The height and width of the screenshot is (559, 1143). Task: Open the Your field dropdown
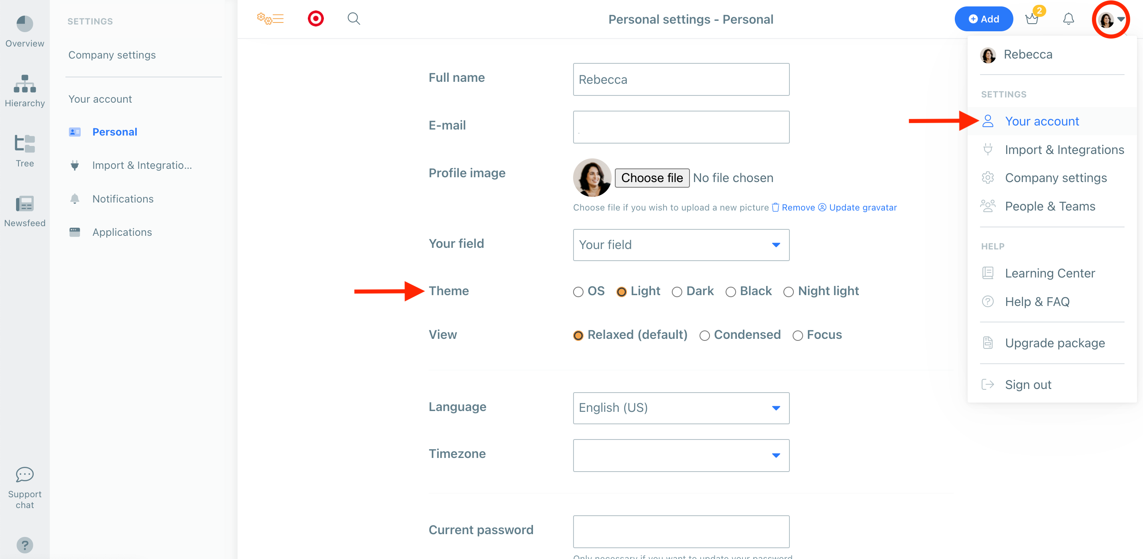click(x=681, y=245)
